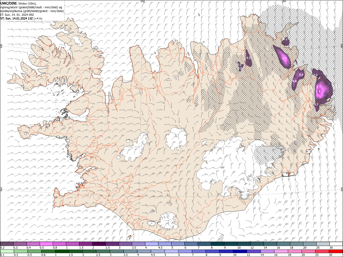The height and width of the screenshot is (257, 343).
Task: Click the 20W longitude label
Action: click(x=143, y=1)
